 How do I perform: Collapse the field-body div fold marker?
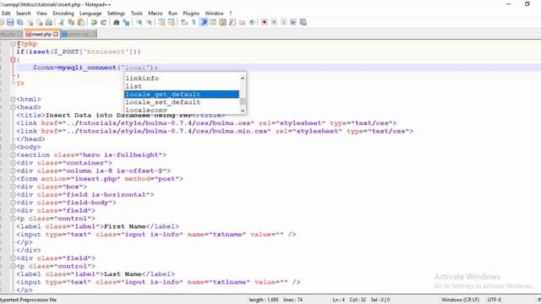coord(13,203)
